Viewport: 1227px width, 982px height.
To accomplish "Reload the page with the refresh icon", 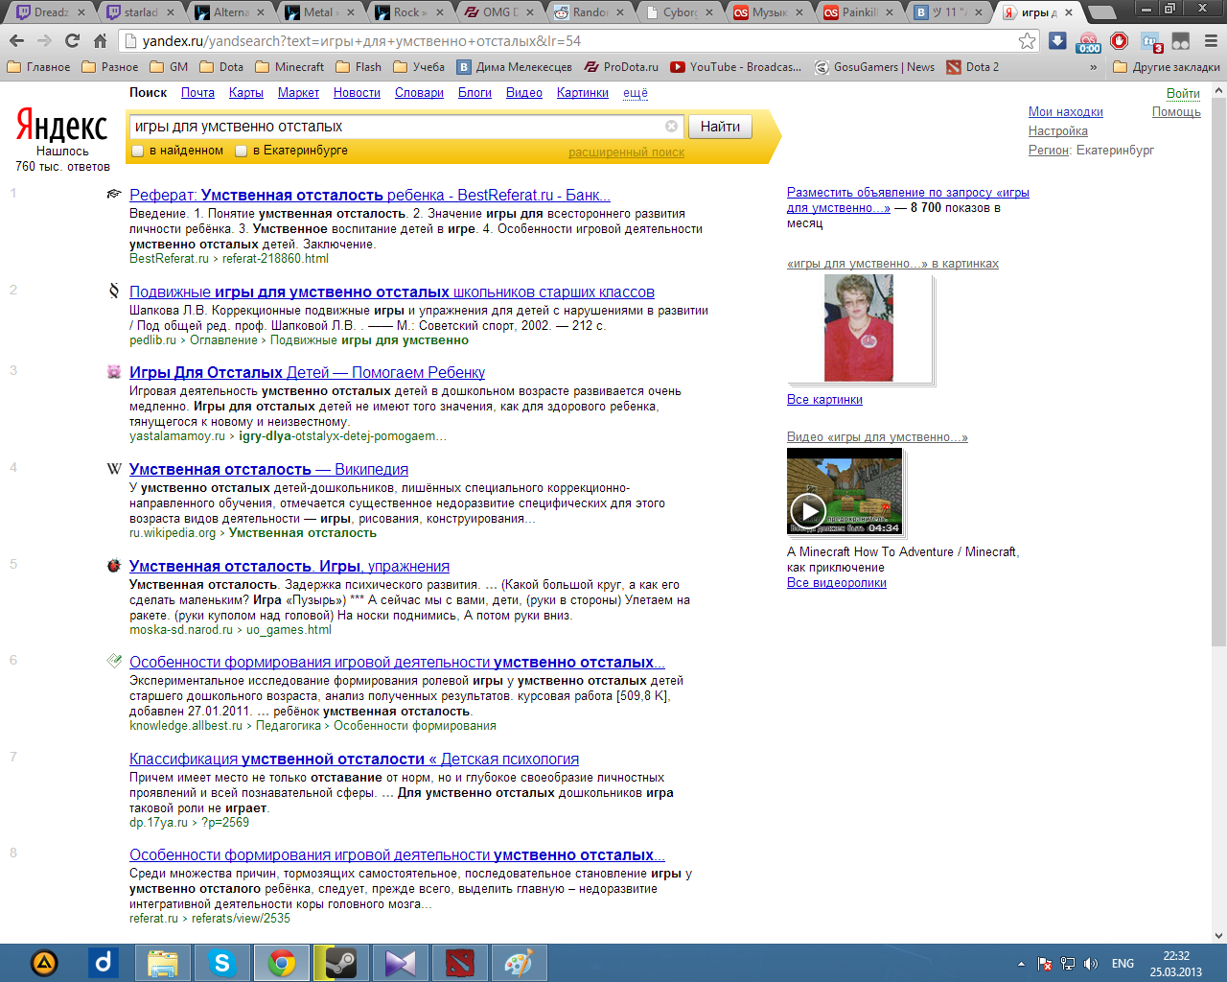I will 72,41.
